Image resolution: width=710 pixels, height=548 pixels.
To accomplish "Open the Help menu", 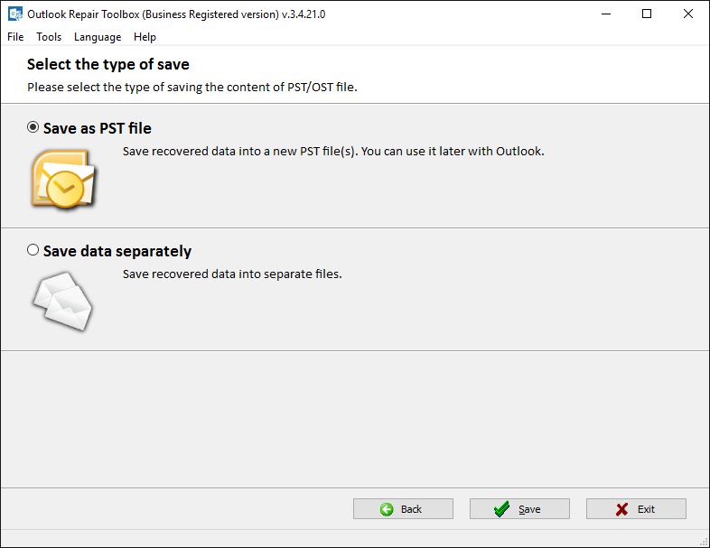I will (x=145, y=37).
